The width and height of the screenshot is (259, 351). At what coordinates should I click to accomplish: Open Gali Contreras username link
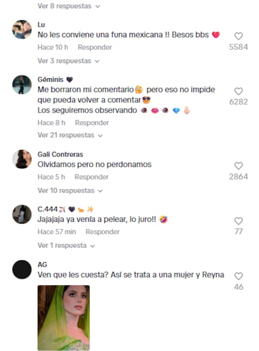pyautogui.click(x=60, y=154)
